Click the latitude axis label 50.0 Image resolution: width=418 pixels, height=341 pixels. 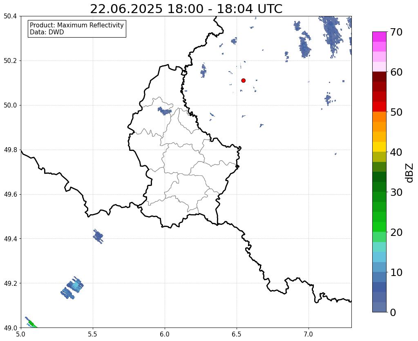[x=10, y=105]
